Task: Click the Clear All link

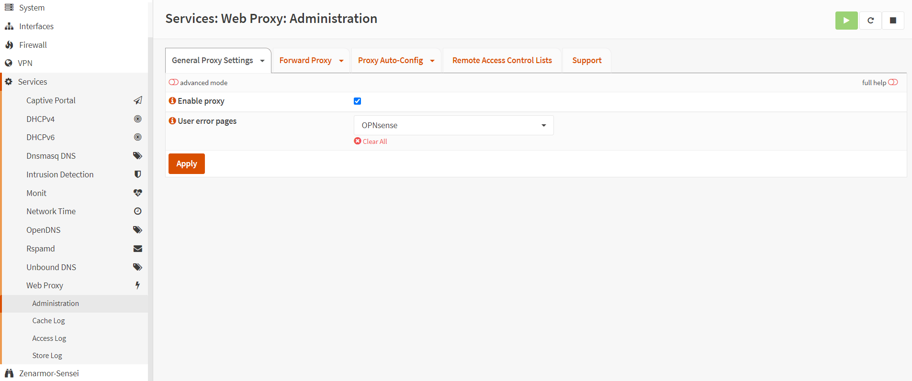Action: click(374, 142)
